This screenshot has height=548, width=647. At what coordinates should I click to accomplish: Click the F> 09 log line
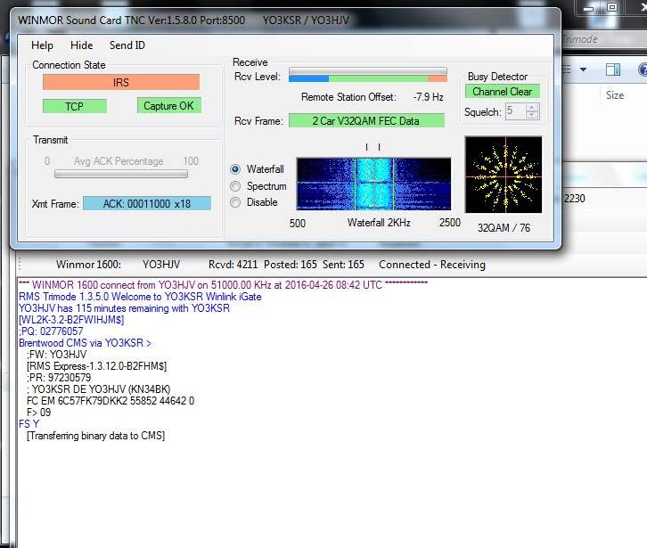[39, 413]
